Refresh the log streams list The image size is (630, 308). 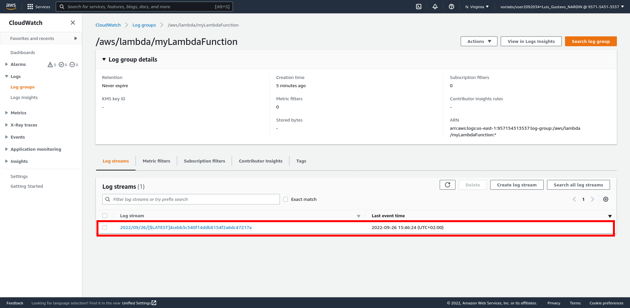click(447, 185)
